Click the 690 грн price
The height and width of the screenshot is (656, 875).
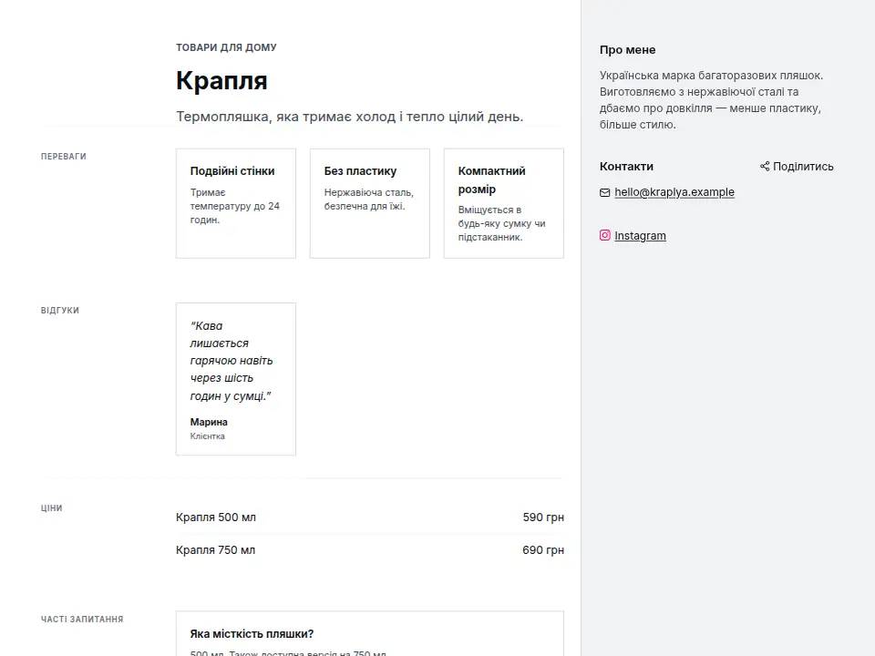543,550
